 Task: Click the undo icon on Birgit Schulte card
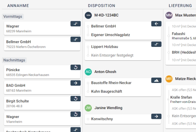click(x=75, y=99)
